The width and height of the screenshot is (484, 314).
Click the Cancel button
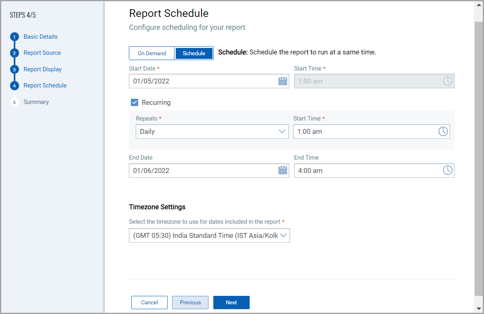coord(149,302)
